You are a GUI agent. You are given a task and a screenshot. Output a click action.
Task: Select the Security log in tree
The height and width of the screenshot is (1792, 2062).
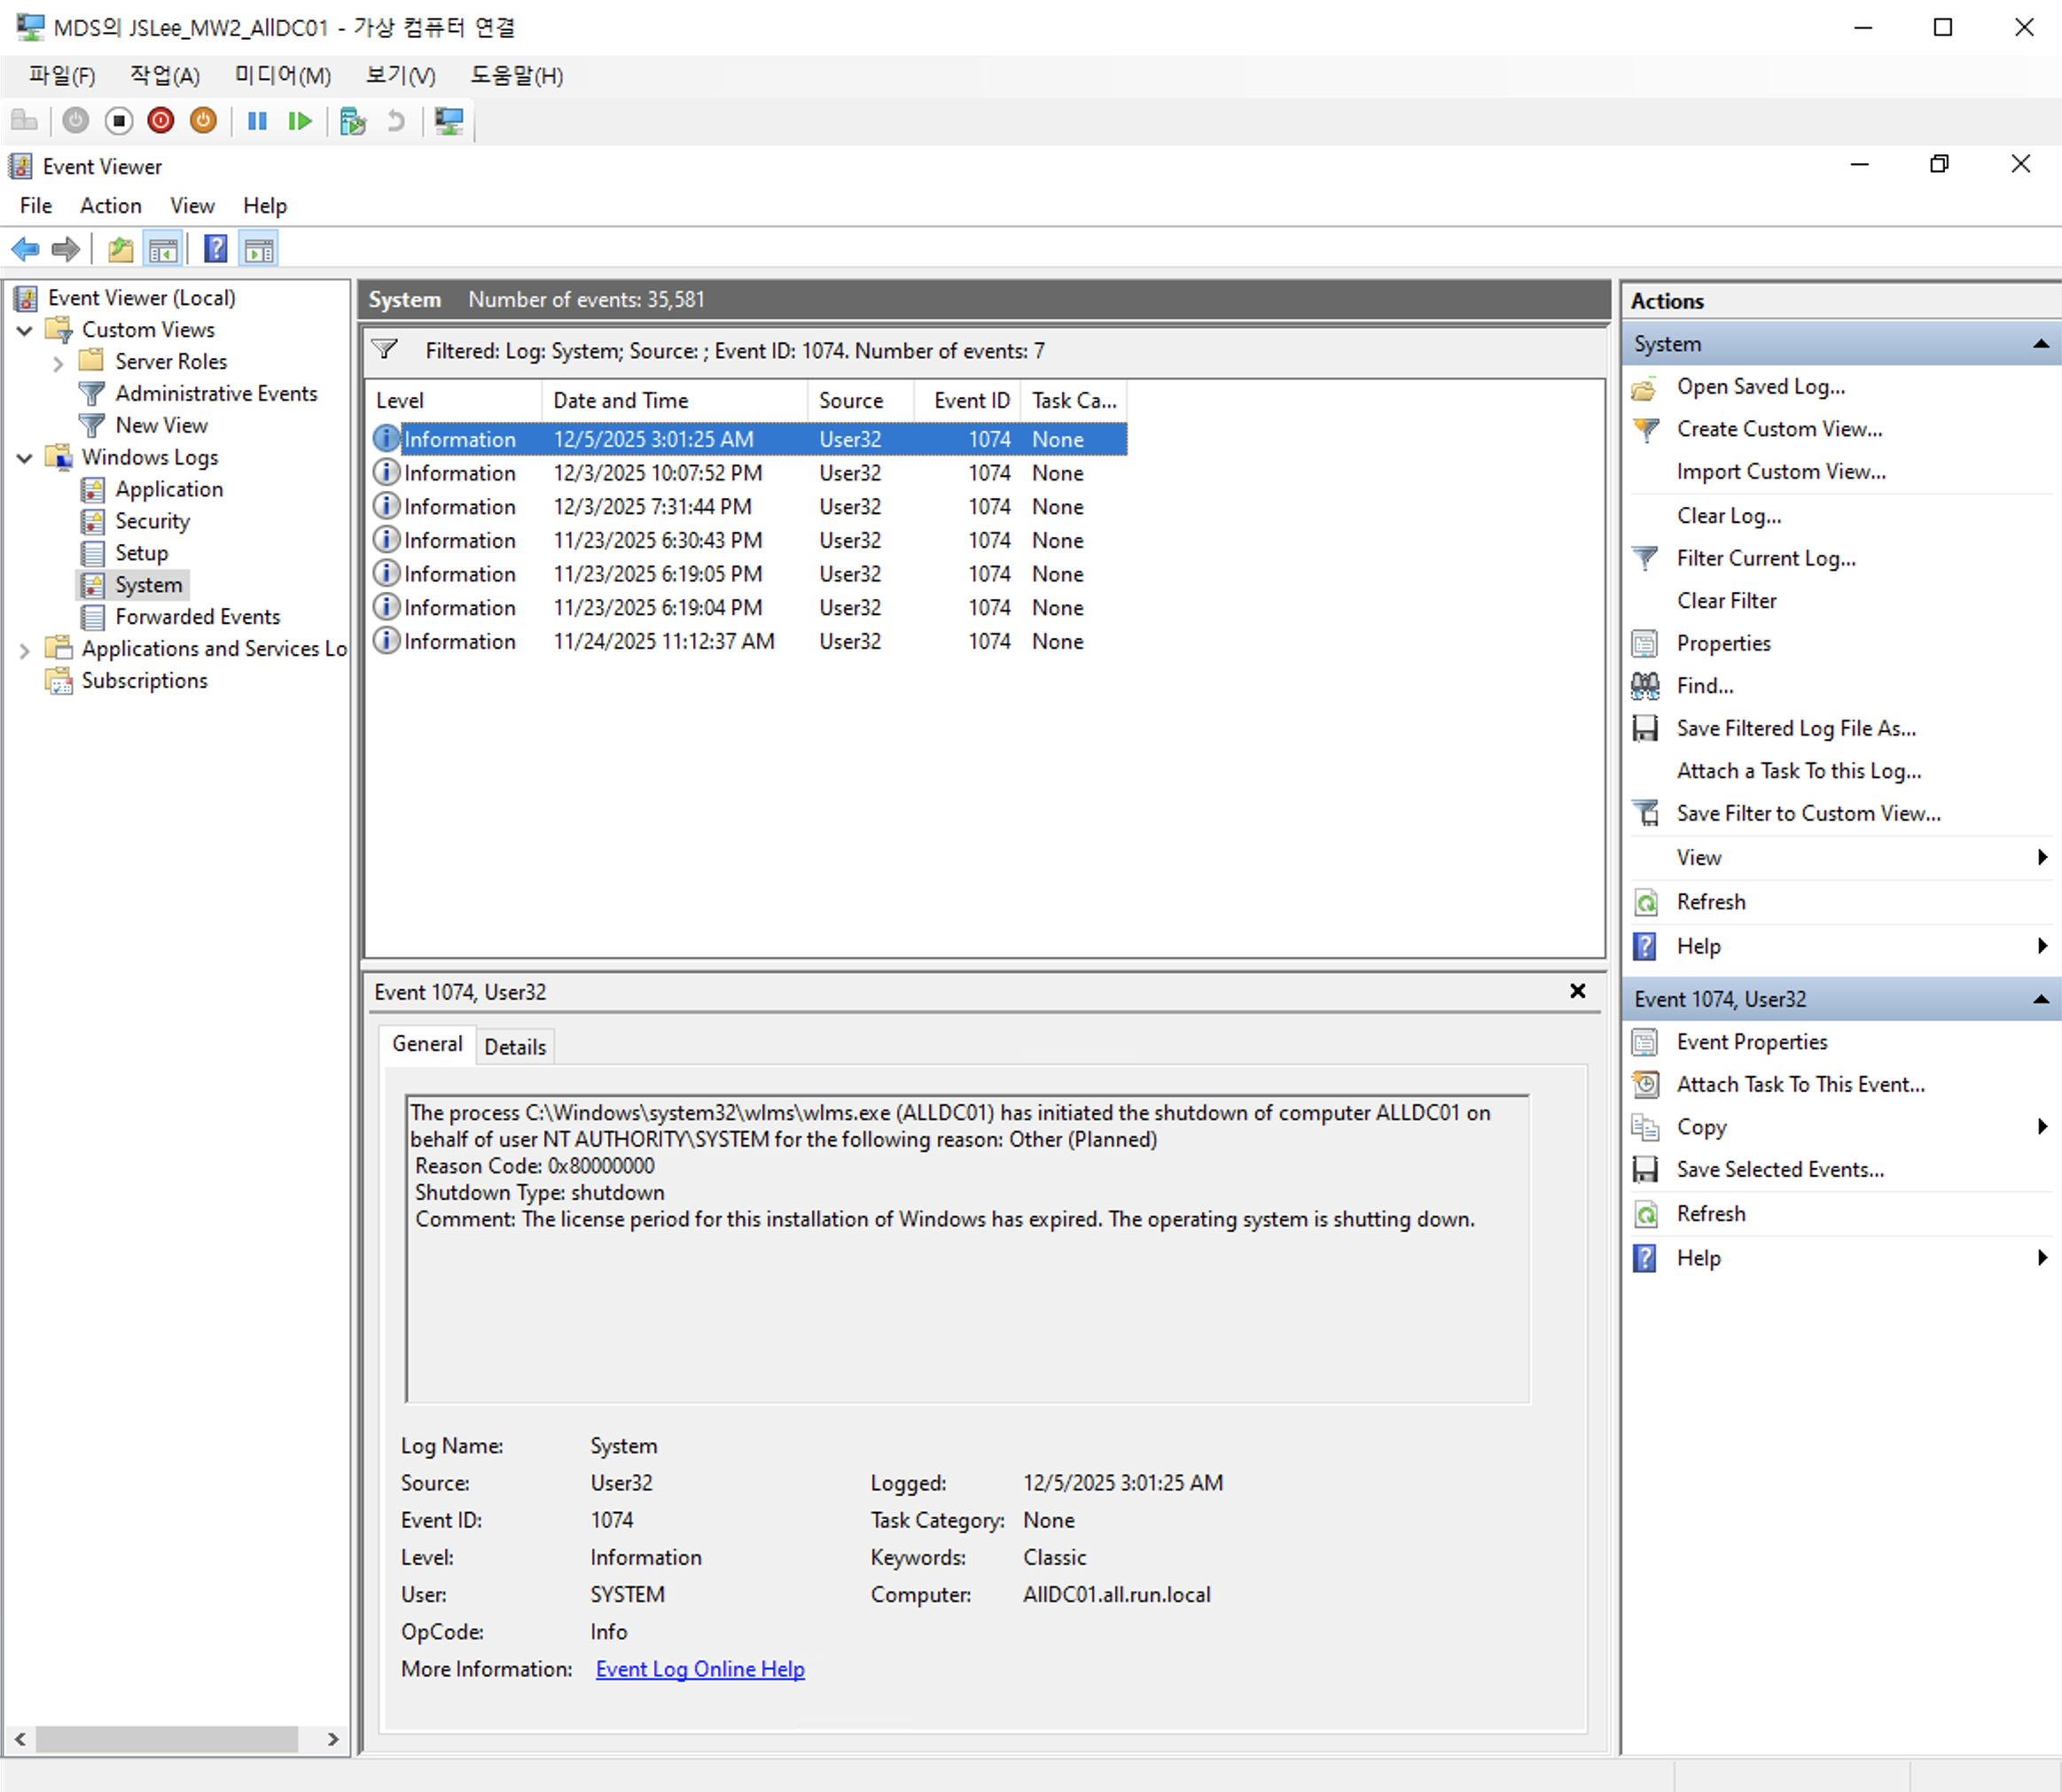pos(152,521)
